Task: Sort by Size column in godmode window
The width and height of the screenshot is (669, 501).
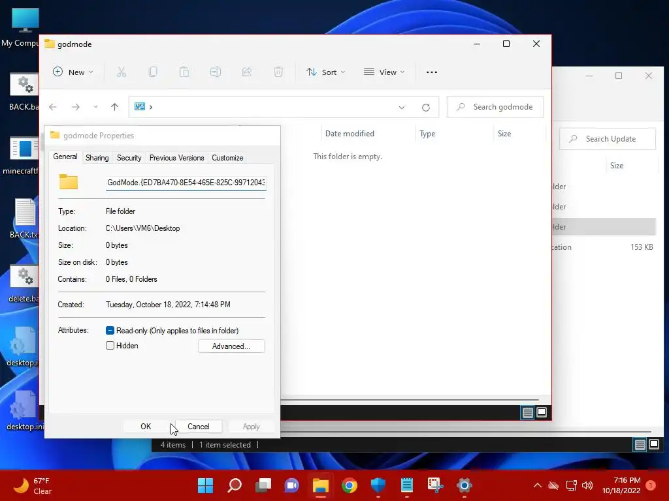Action: pyautogui.click(x=504, y=134)
